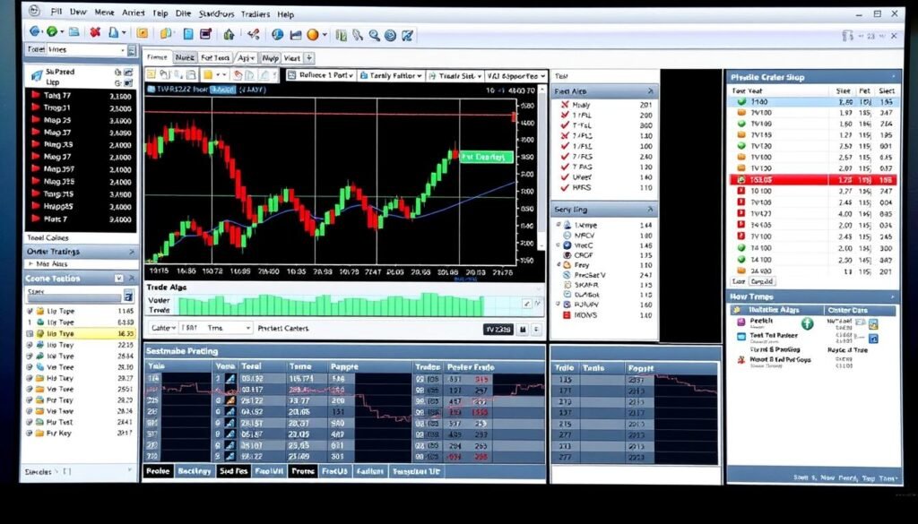Open the Reflece 1 Port dropdown
This screenshot has width=918, height=524.
(x=325, y=76)
